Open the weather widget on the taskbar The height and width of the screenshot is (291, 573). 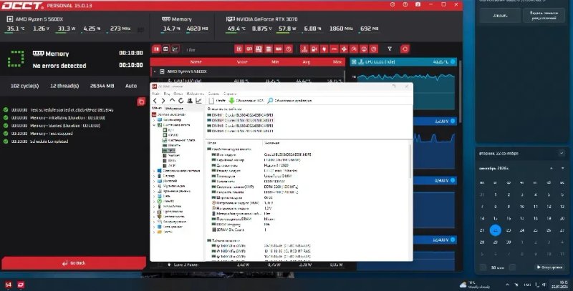click(475, 285)
